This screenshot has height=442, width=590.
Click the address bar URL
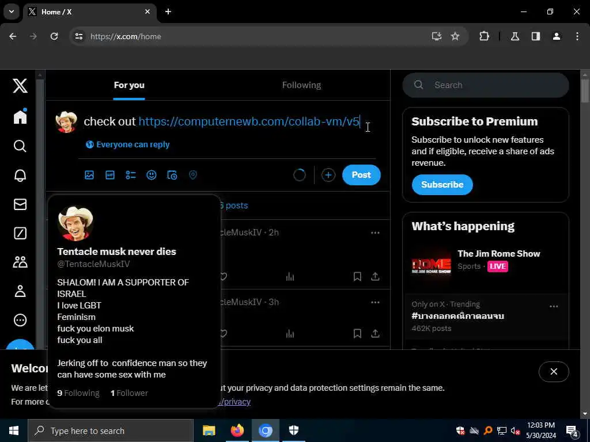point(126,36)
